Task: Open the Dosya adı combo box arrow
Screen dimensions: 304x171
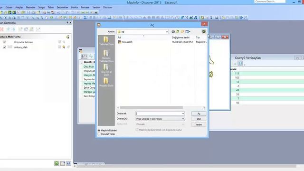Action: coord(183,114)
